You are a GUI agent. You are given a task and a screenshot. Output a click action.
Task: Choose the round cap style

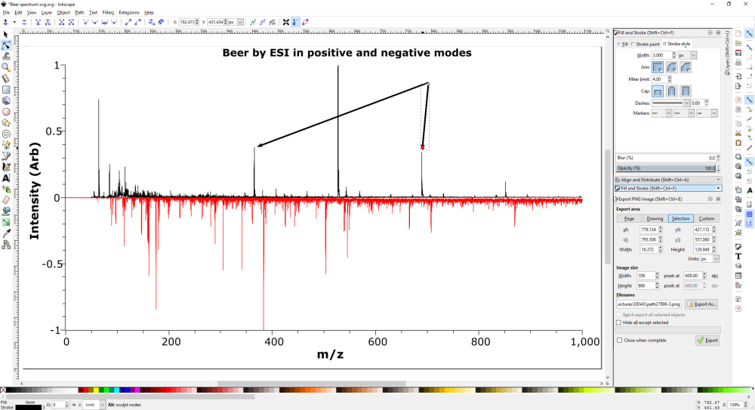pyautogui.click(x=671, y=91)
